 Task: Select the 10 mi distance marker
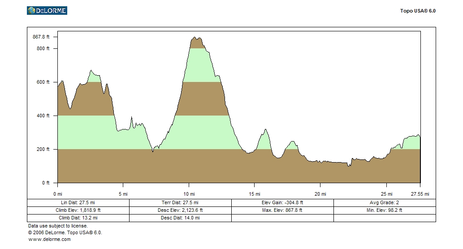(x=189, y=194)
